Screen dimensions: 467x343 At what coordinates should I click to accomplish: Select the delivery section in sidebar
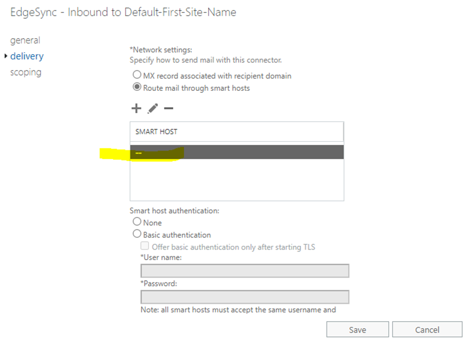click(27, 56)
